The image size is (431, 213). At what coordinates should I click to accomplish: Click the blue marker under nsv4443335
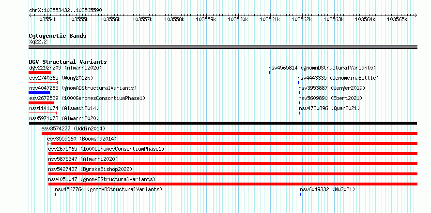click(x=298, y=83)
